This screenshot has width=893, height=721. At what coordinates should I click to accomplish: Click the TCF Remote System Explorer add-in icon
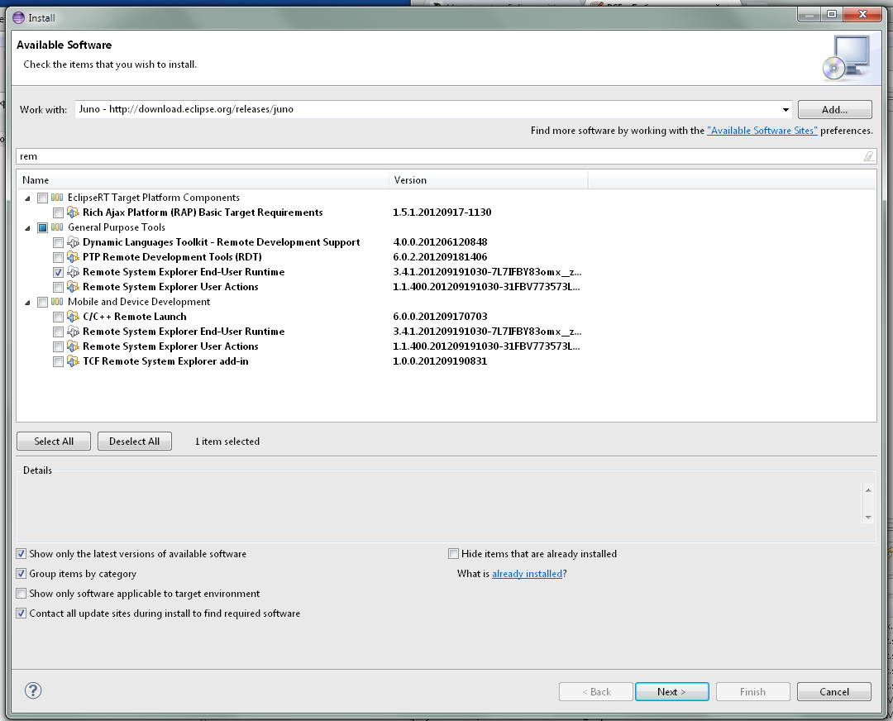point(73,361)
